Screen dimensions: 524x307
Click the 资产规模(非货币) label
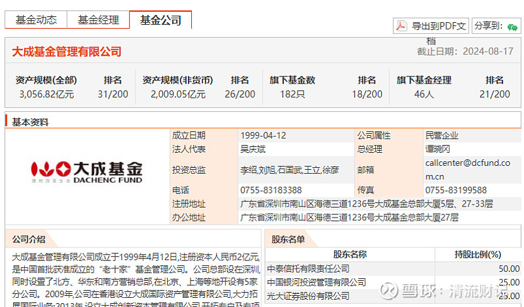(x=178, y=80)
